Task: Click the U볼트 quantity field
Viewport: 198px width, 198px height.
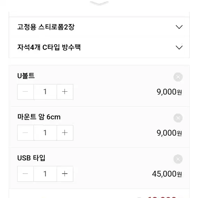Action: pos(45,92)
